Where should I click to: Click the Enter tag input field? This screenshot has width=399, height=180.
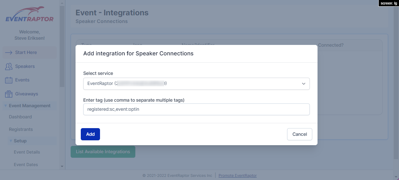196,109
